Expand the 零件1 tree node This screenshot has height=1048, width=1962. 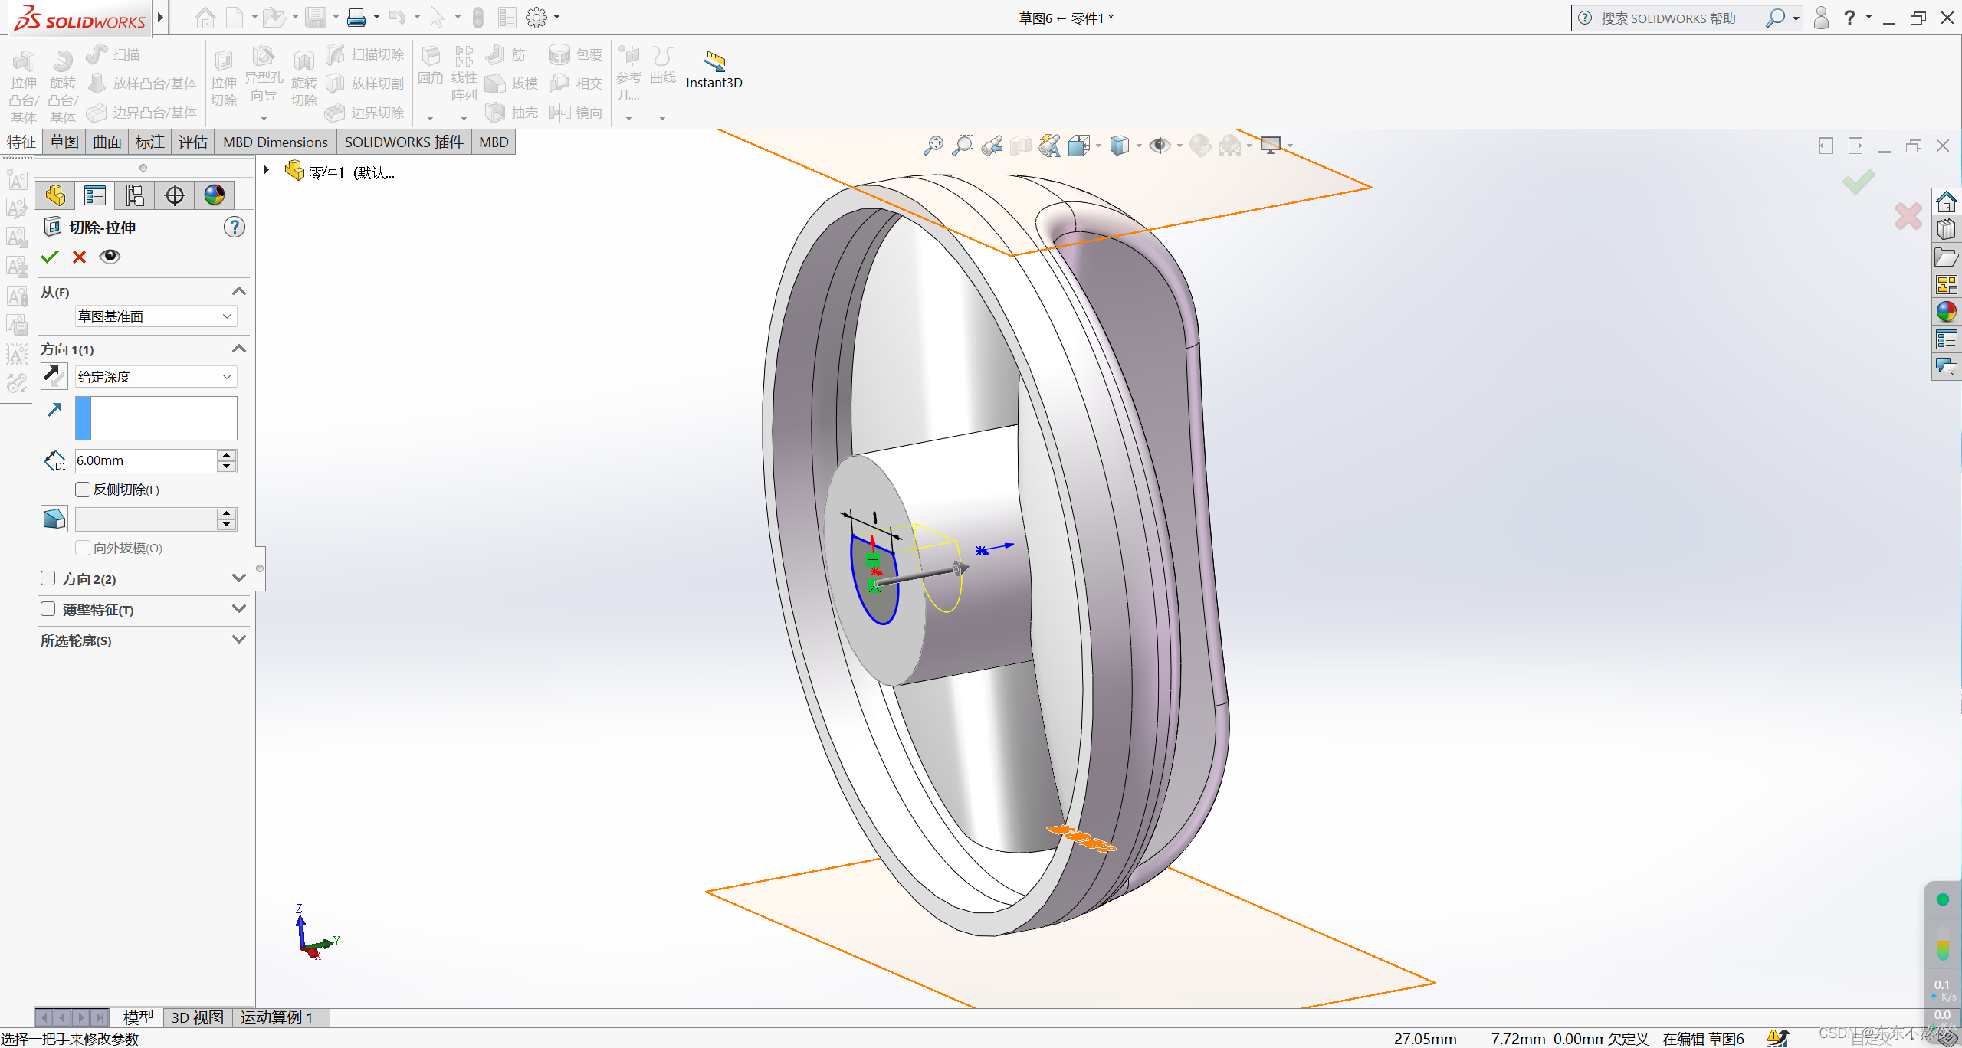tap(267, 170)
